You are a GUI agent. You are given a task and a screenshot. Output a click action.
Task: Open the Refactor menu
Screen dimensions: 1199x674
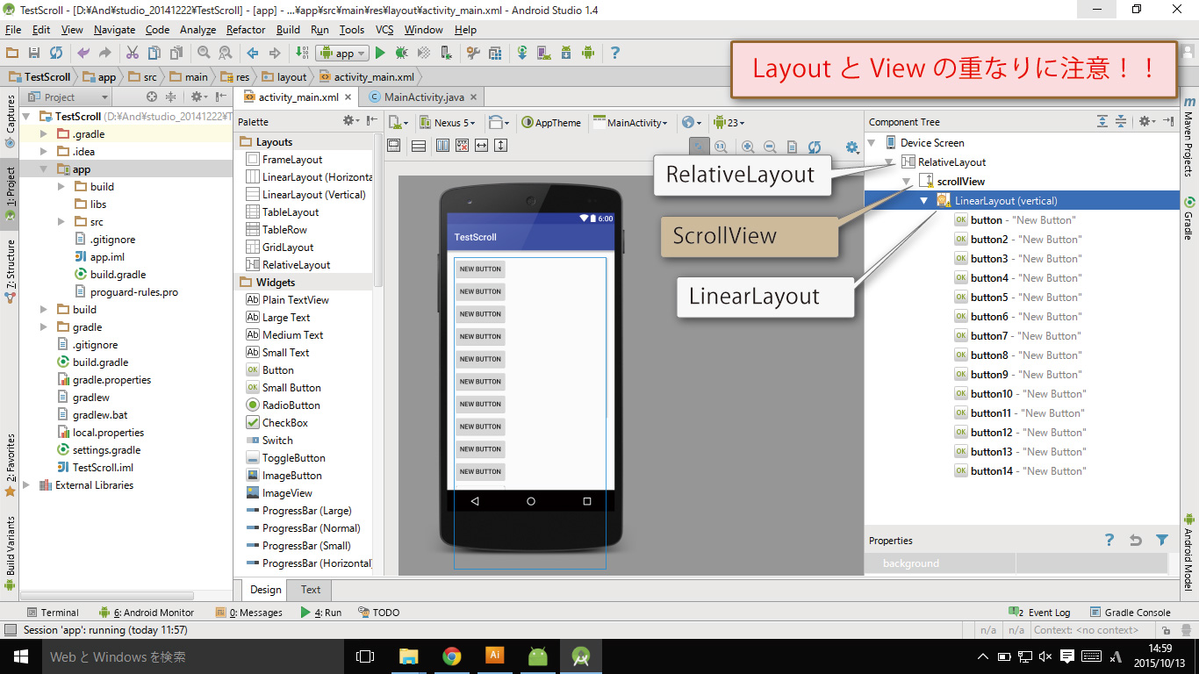click(245, 29)
